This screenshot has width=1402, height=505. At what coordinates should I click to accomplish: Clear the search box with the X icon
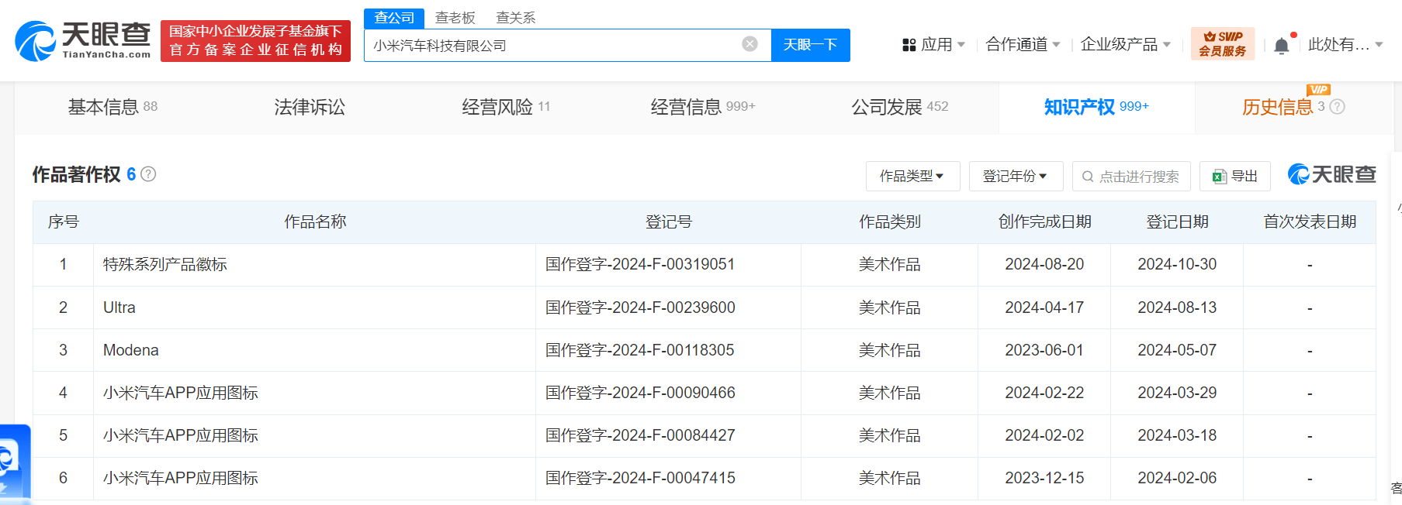[749, 44]
